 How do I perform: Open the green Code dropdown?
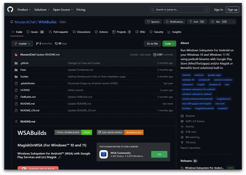169,44
